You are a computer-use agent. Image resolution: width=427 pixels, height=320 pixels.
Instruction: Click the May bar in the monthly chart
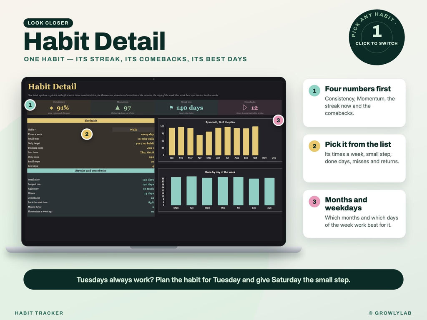click(209, 143)
